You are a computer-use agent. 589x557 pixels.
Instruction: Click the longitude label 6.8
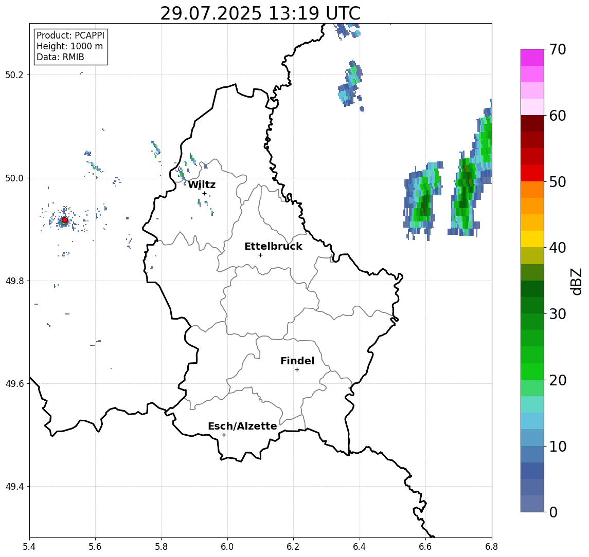coord(491,547)
